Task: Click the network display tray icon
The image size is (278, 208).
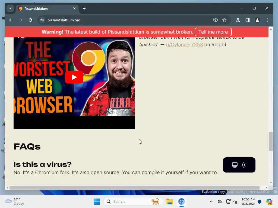Action: pos(229,201)
